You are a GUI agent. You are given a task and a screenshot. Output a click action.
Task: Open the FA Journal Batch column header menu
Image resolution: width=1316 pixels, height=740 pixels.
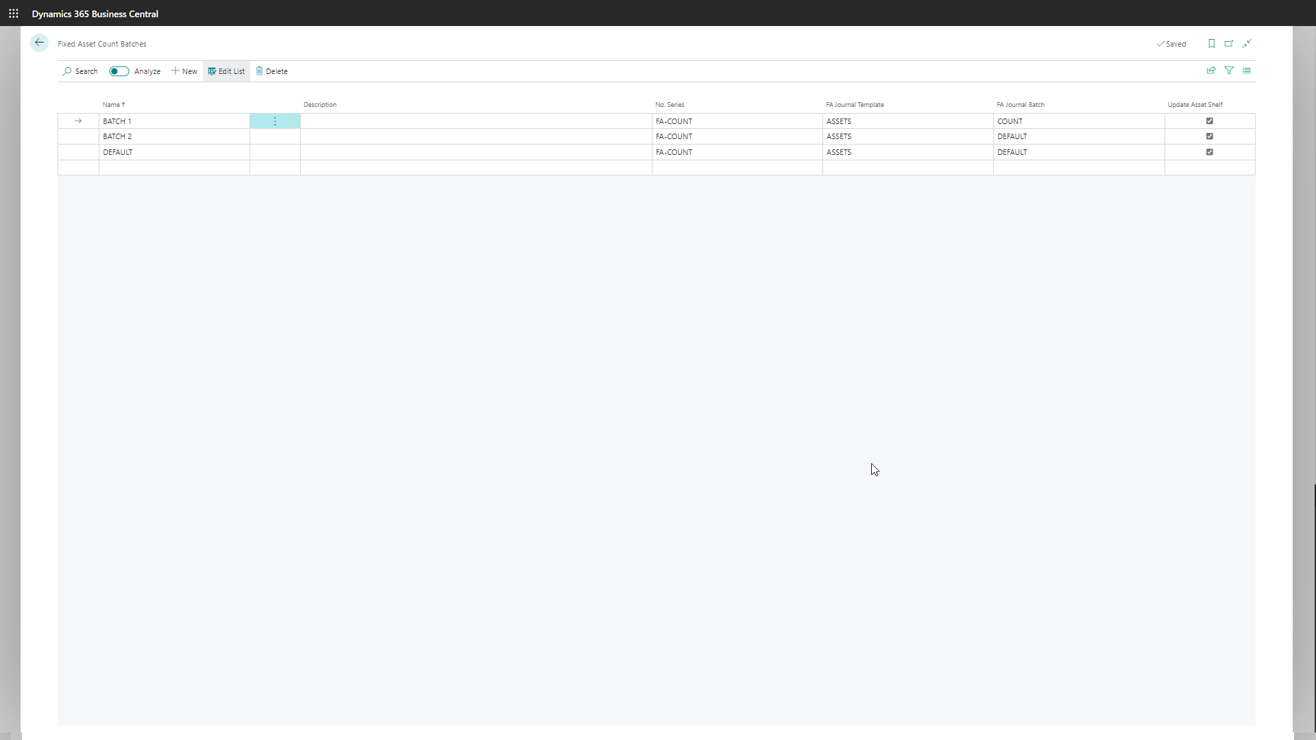[1021, 105]
